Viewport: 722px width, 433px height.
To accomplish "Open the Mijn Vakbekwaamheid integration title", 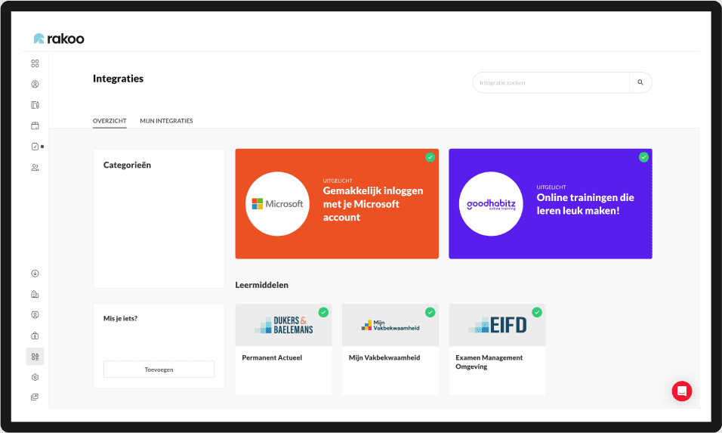I will click(x=384, y=357).
